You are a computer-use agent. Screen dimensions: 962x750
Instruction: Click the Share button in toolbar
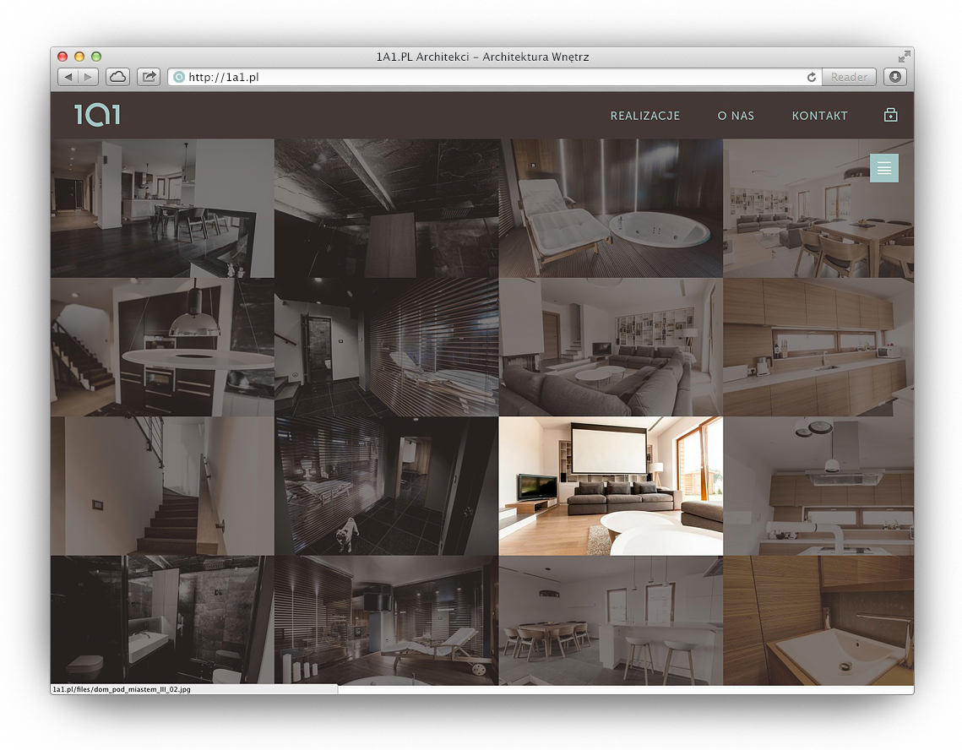pos(149,77)
